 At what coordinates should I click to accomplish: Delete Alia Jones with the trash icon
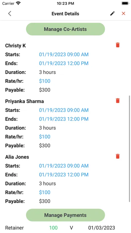click(118, 156)
